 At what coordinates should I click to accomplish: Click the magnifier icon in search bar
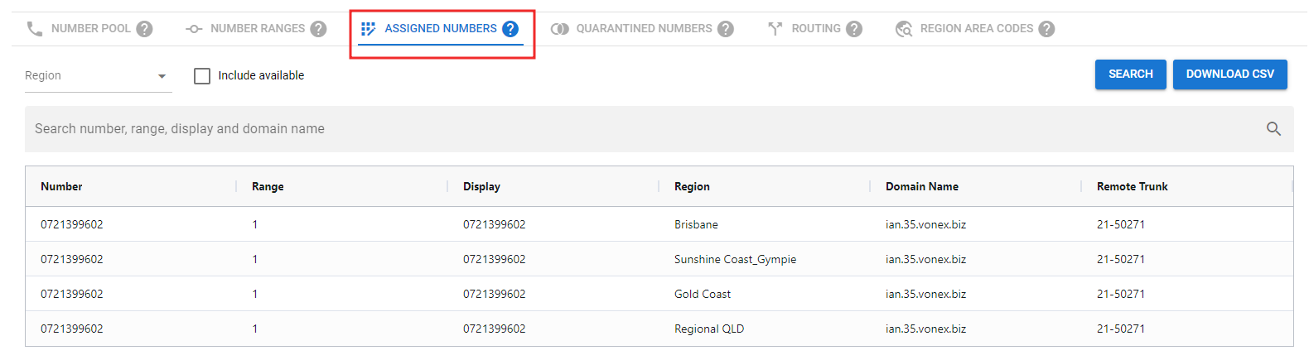1273,129
